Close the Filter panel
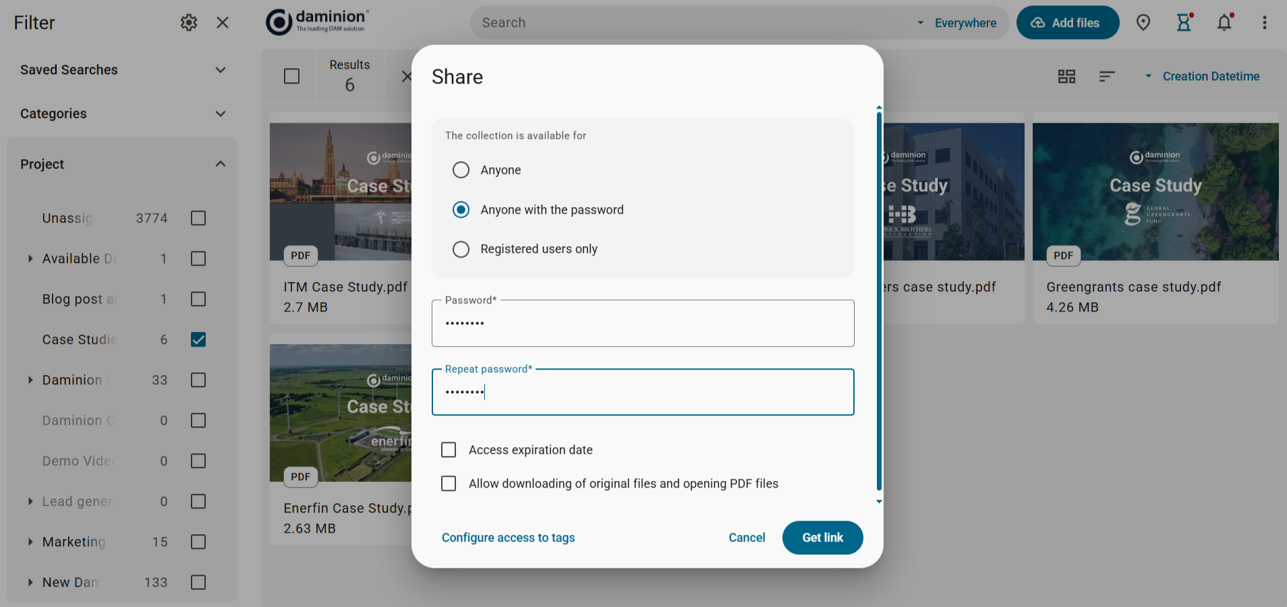This screenshot has height=607, width=1287. pyautogui.click(x=223, y=23)
